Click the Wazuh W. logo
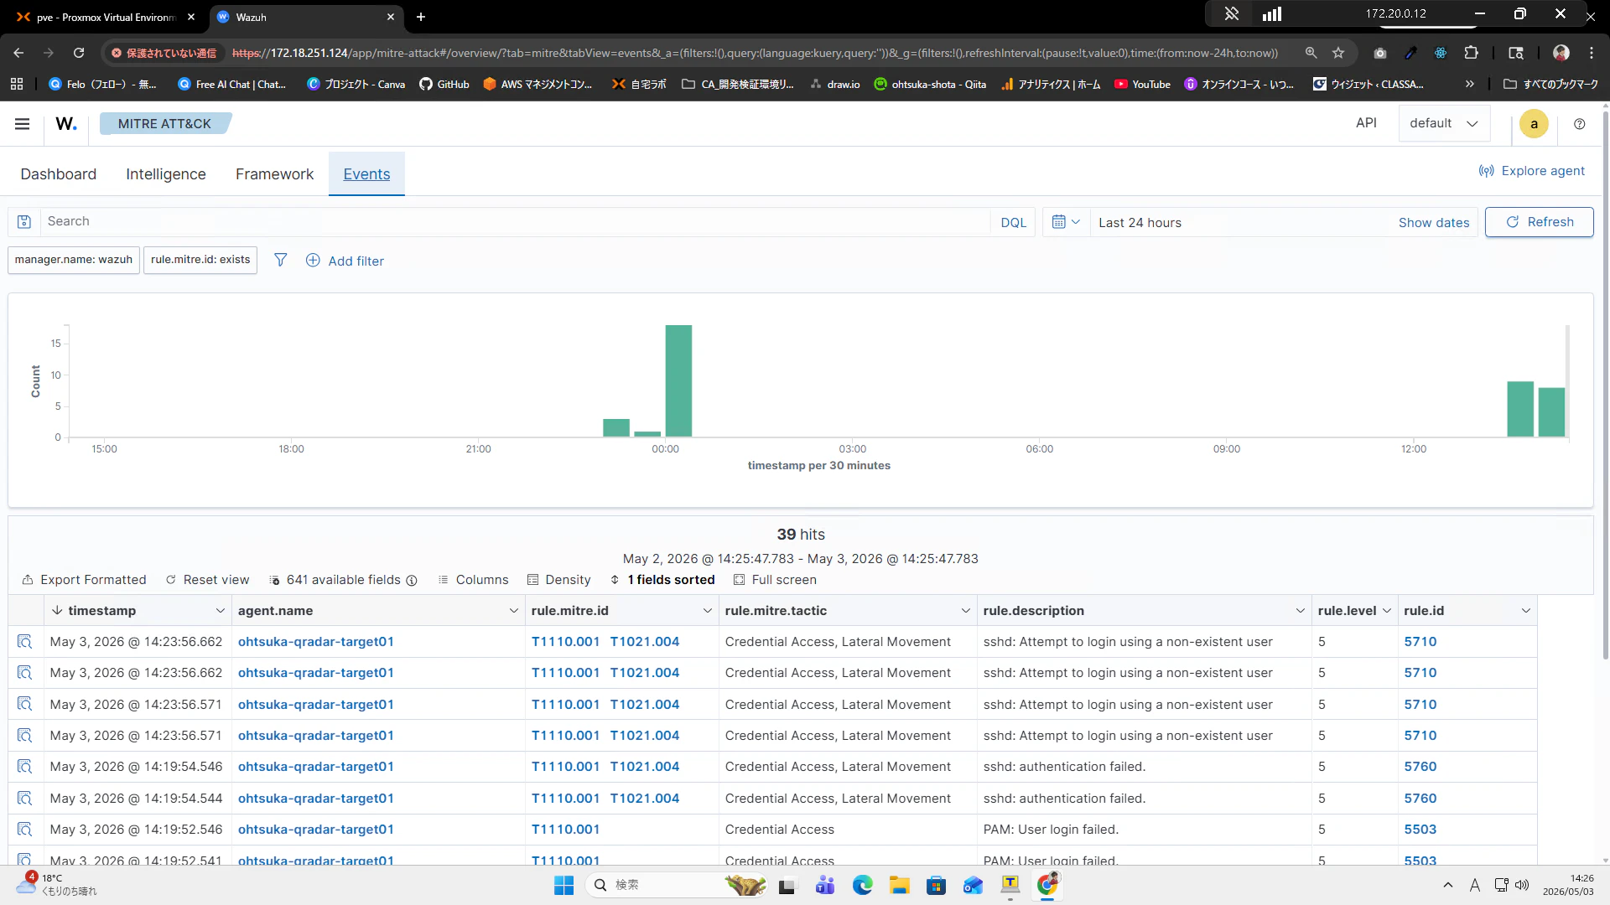Image resolution: width=1610 pixels, height=905 pixels. (66, 124)
